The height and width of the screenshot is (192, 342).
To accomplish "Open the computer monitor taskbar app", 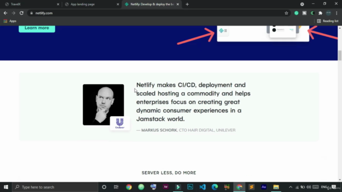I will pos(153,187).
